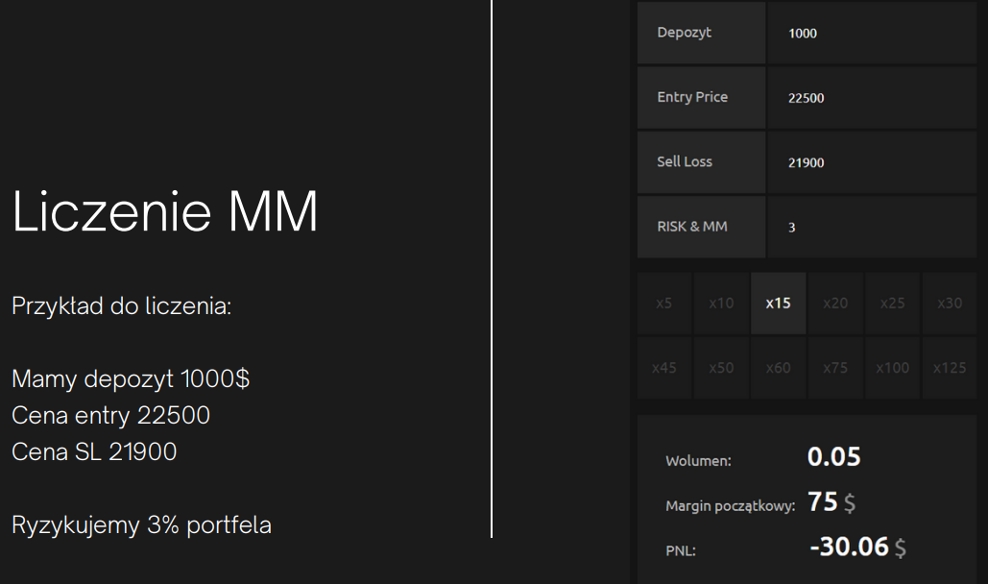
Task: Select the x10 leverage option
Action: [x=721, y=304]
